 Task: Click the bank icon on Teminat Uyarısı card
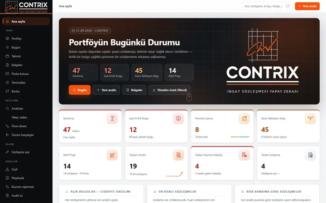(244, 119)
